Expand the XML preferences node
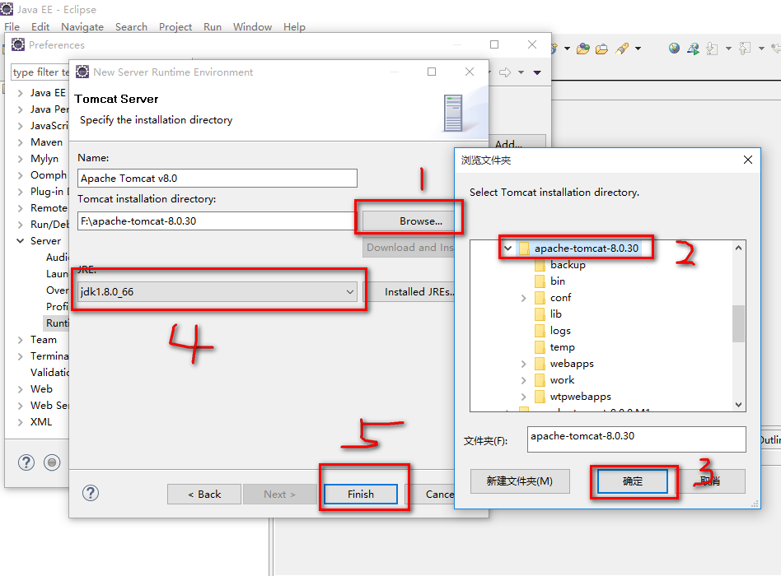This screenshot has width=781, height=576. 21,422
